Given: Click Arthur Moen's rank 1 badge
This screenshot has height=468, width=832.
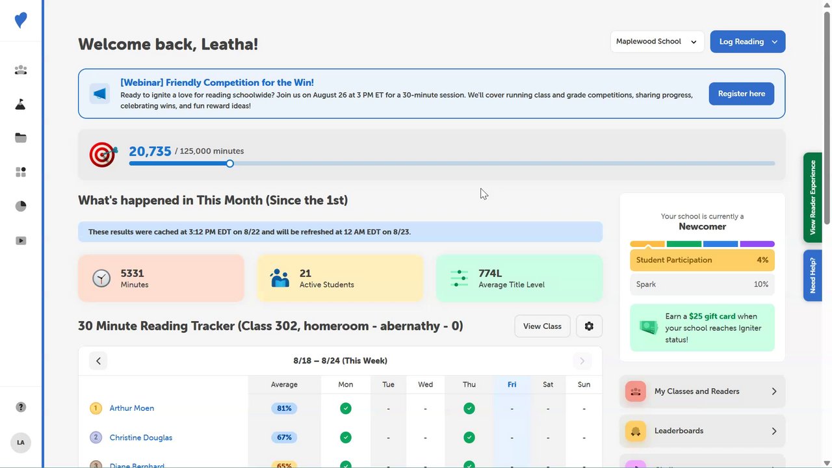Looking at the screenshot, I should (96, 408).
